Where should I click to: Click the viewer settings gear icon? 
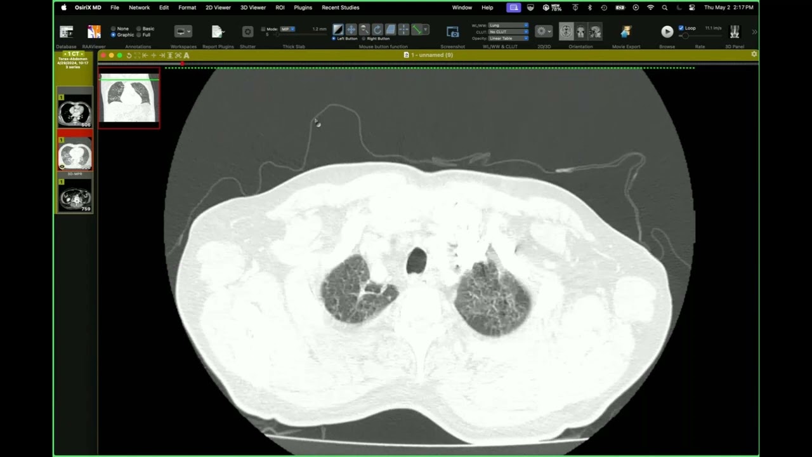pyautogui.click(x=754, y=55)
